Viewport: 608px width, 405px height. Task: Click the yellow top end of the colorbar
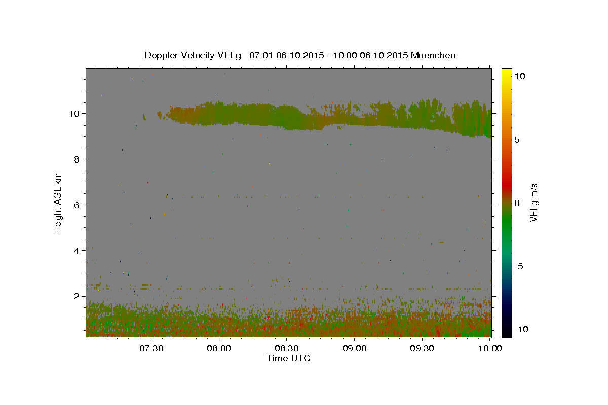tap(506, 72)
